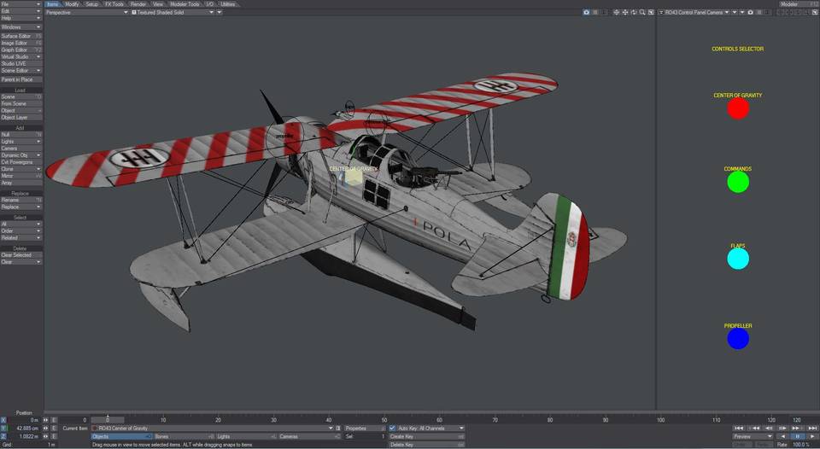This screenshot has width=820, height=449.
Task: Switch to the Modeler Tools tab
Action: coord(184,4)
